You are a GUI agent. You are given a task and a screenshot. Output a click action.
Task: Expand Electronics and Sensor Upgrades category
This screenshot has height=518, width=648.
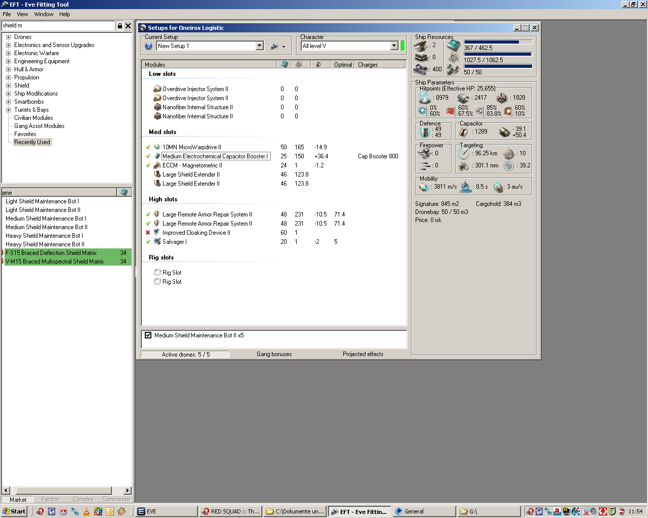8,45
